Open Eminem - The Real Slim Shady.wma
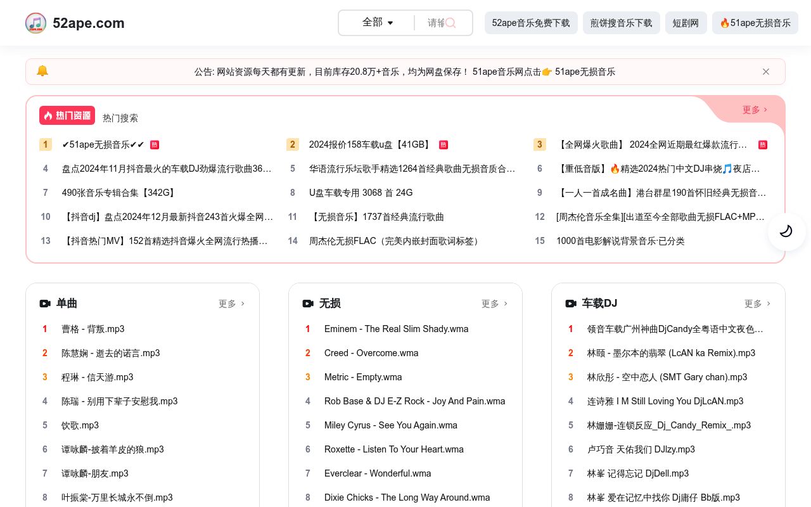Viewport: 811px width, 507px height. click(x=397, y=329)
